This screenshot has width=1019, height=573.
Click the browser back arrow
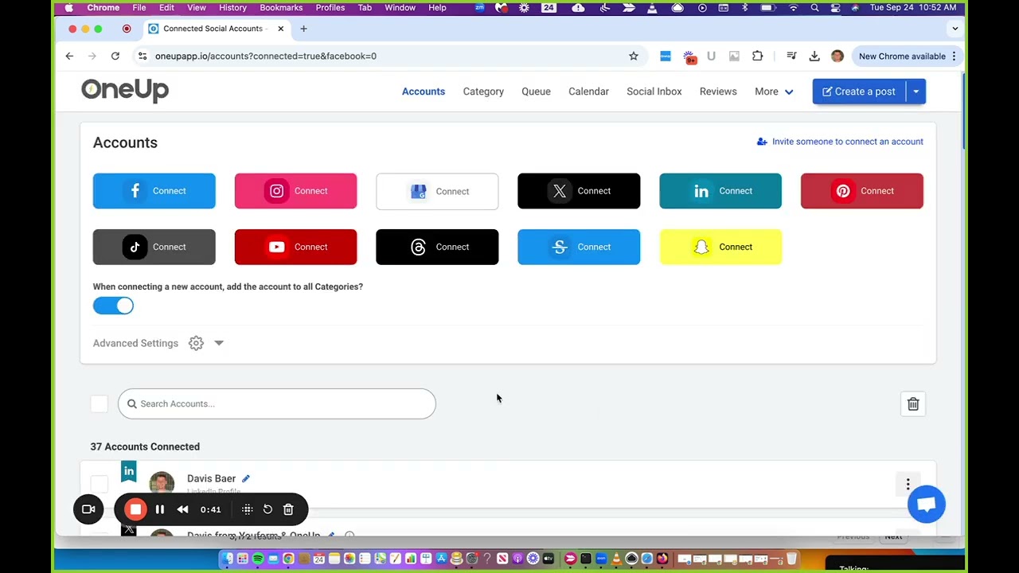[x=69, y=56]
